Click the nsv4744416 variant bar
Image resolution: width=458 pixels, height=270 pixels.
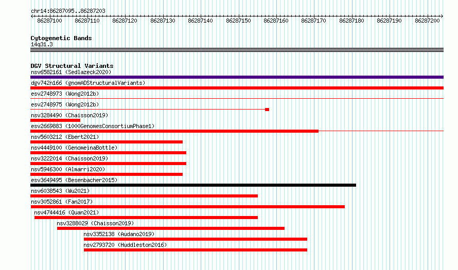pyautogui.click(x=146, y=218)
